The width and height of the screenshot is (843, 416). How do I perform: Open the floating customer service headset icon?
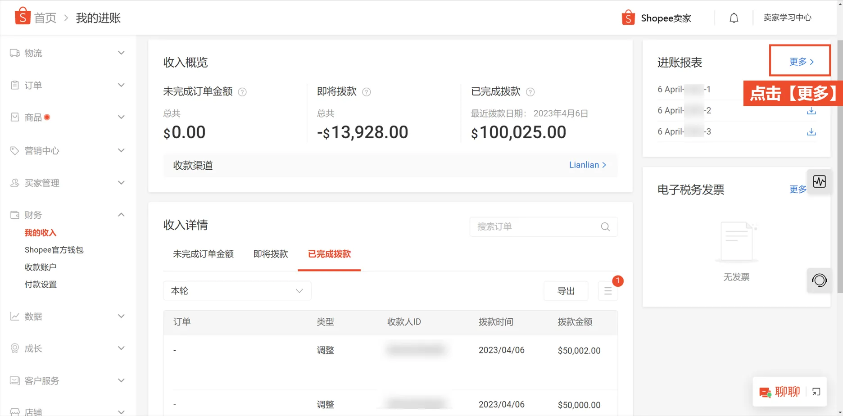click(x=820, y=280)
